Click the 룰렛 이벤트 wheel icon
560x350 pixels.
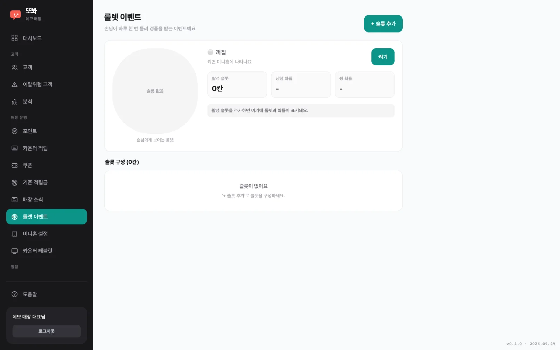coord(14,217)
